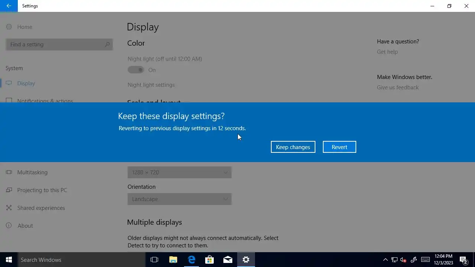Expand the Landscape orientation dropdown
The width and height of the screenshot is (475, 267).
180,199
